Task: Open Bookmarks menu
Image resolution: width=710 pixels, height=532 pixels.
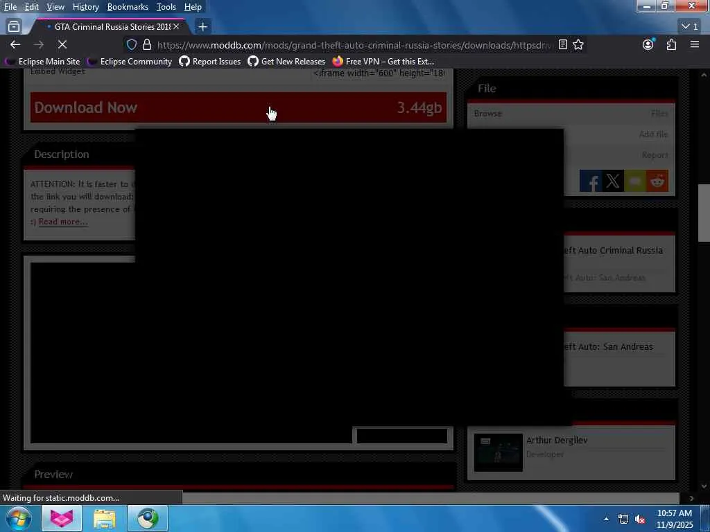Action: click(x=128, y=7)
